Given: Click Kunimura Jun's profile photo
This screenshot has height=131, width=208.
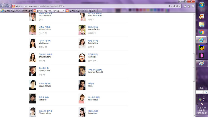Looking at the screenshot, I should [33, 71].
